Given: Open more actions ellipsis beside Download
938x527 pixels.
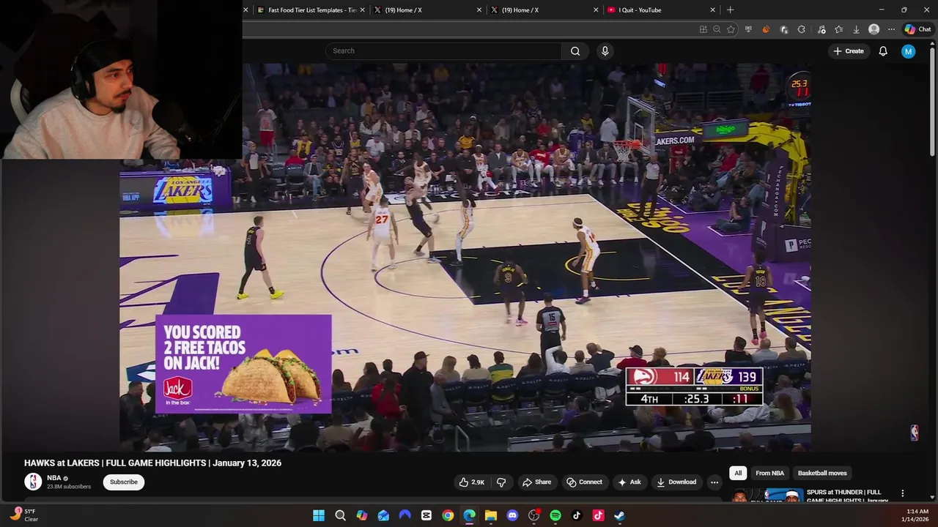Looking at the screenshot, I should [x=714, y=482].
